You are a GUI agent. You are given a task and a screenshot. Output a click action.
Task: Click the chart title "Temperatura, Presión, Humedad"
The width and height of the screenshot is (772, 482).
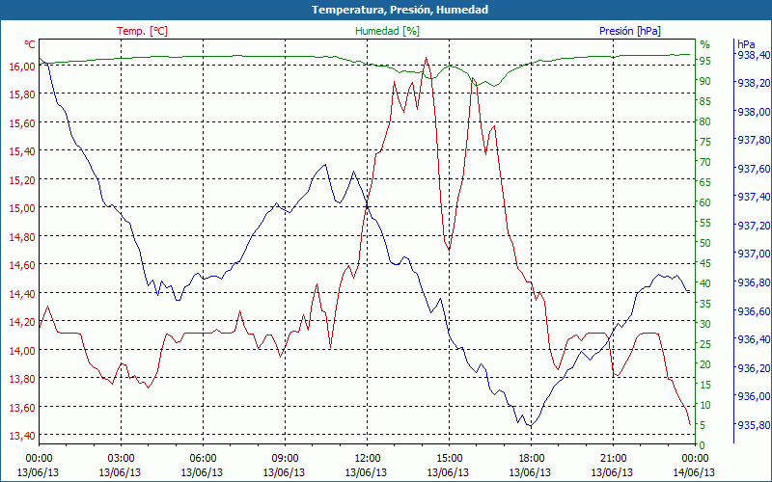[x=400, y=10]
